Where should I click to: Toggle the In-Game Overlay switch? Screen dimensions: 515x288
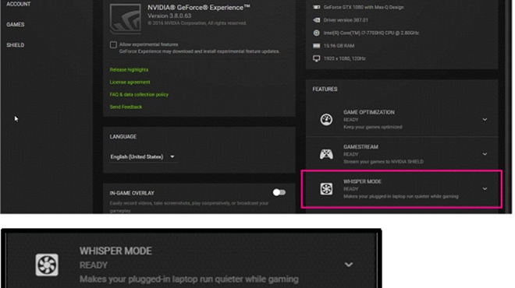[x=279, y=193]
